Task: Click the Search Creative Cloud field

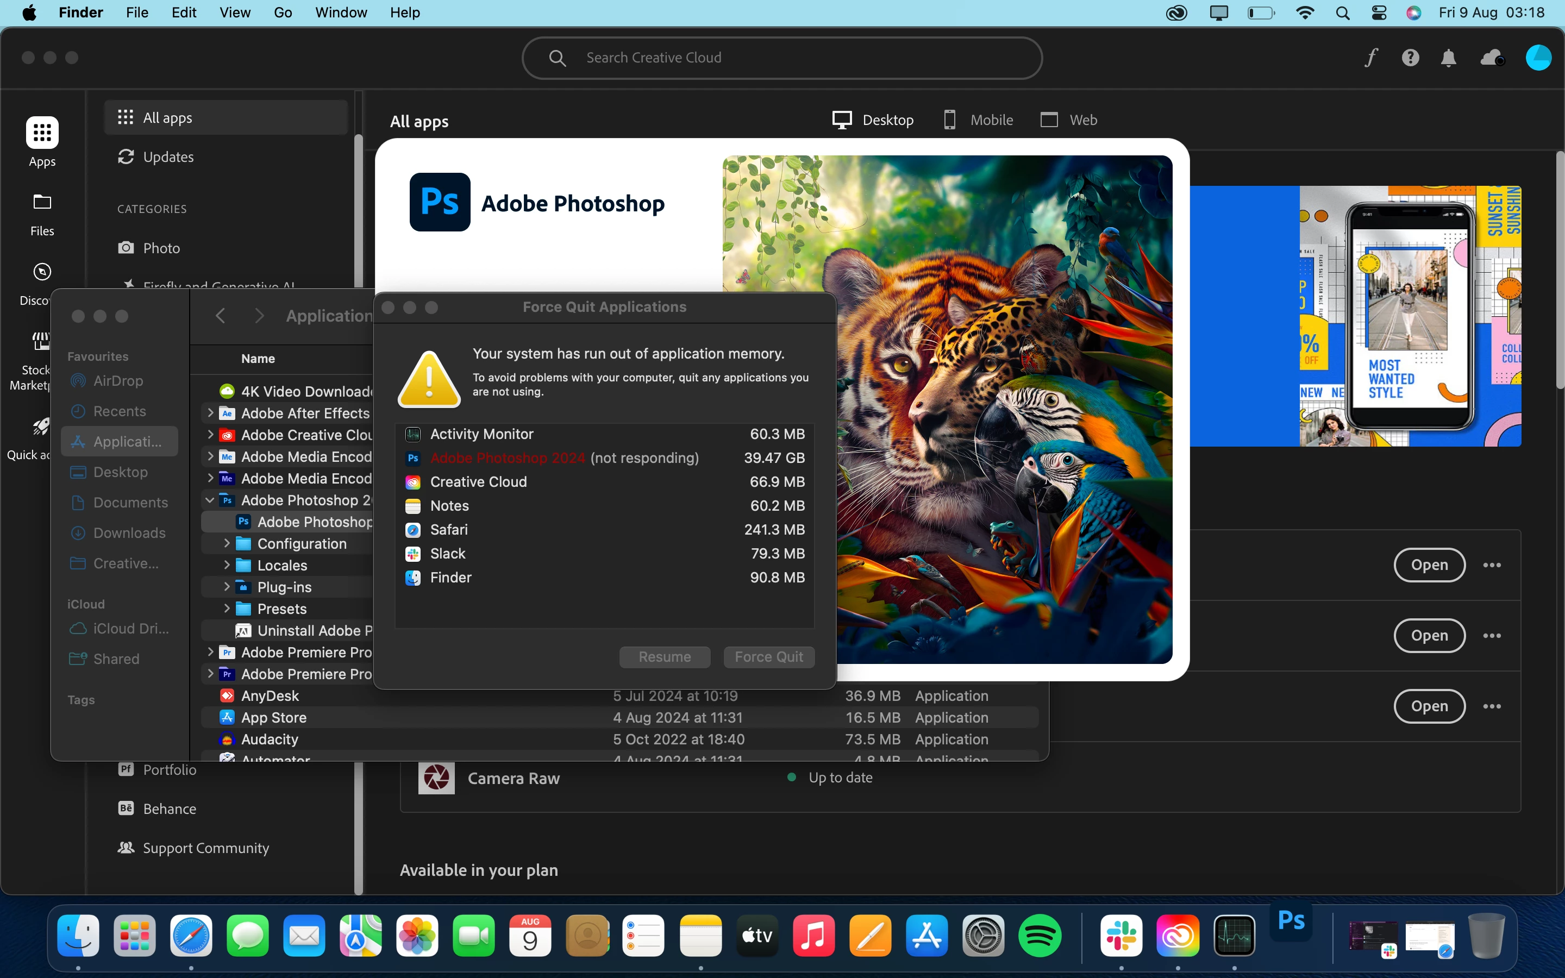Action: pyautogui.click(x=781, y=58)
